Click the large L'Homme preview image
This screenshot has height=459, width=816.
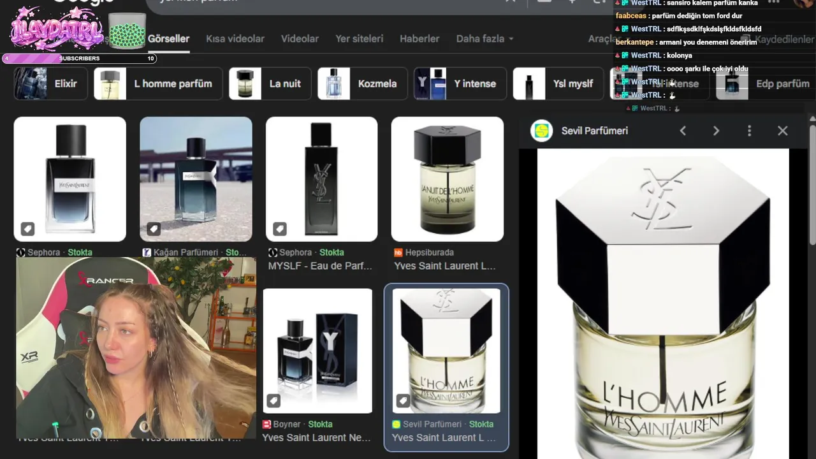pyautogui.click(x=663, y=303)
